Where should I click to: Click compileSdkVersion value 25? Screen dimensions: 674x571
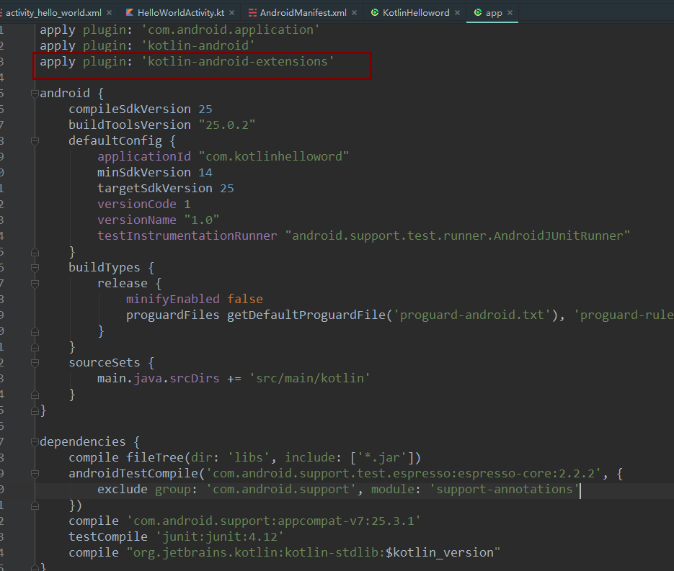point(205,109)
